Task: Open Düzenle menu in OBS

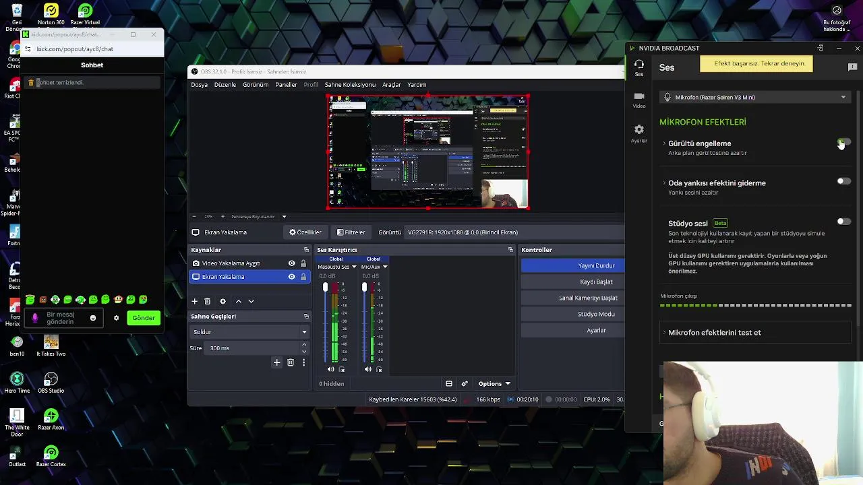Action: click(x=225, y=85)
